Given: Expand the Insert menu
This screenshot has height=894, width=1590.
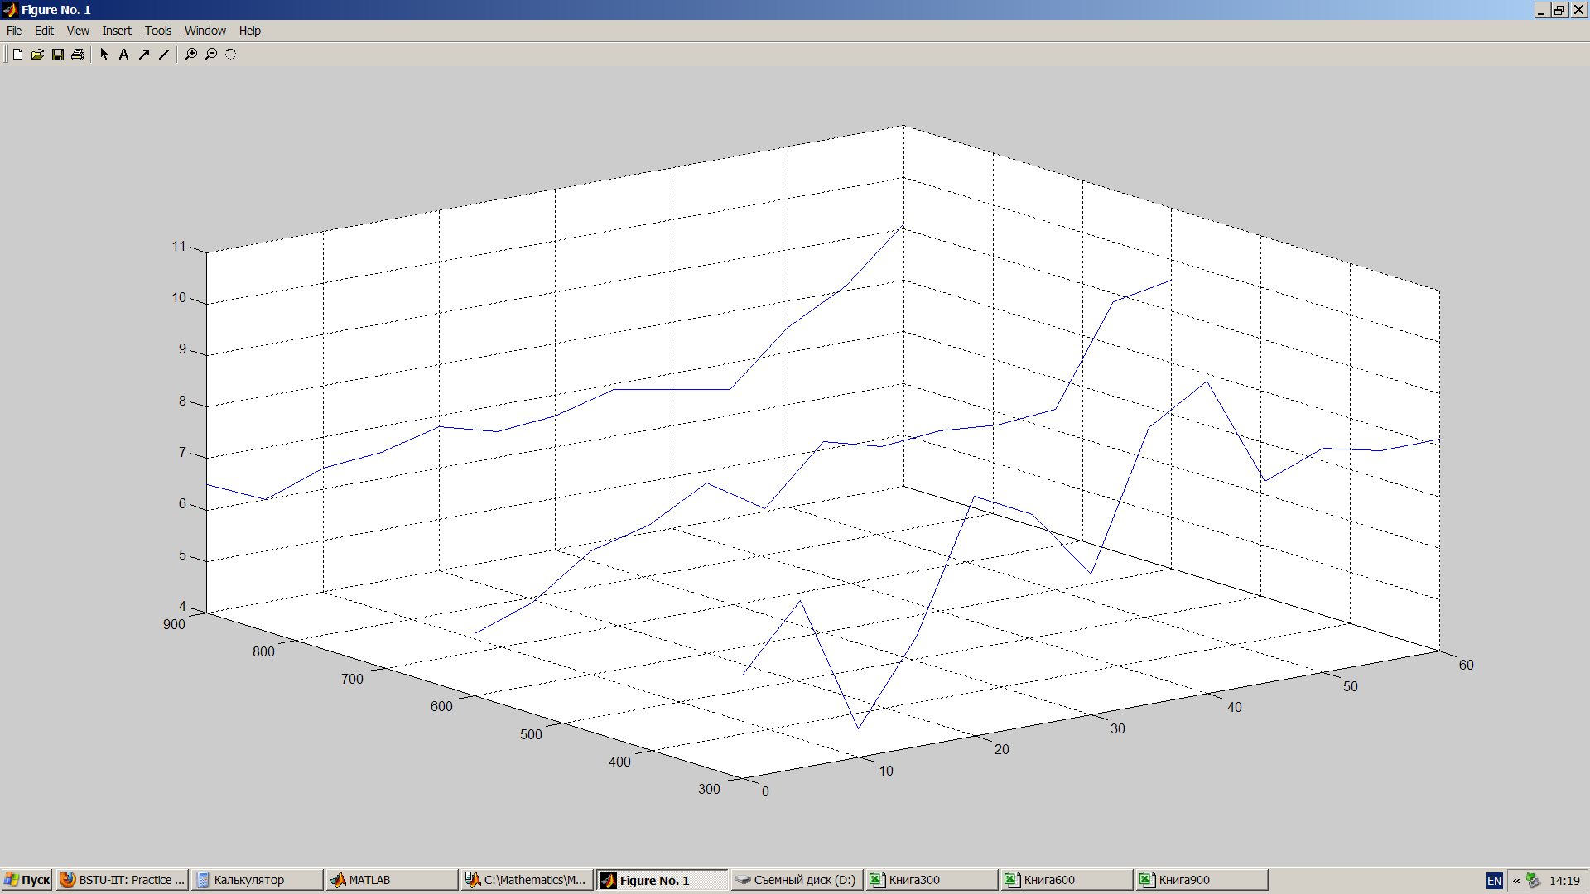Looking at the screenshot, I should coord(117,31).
